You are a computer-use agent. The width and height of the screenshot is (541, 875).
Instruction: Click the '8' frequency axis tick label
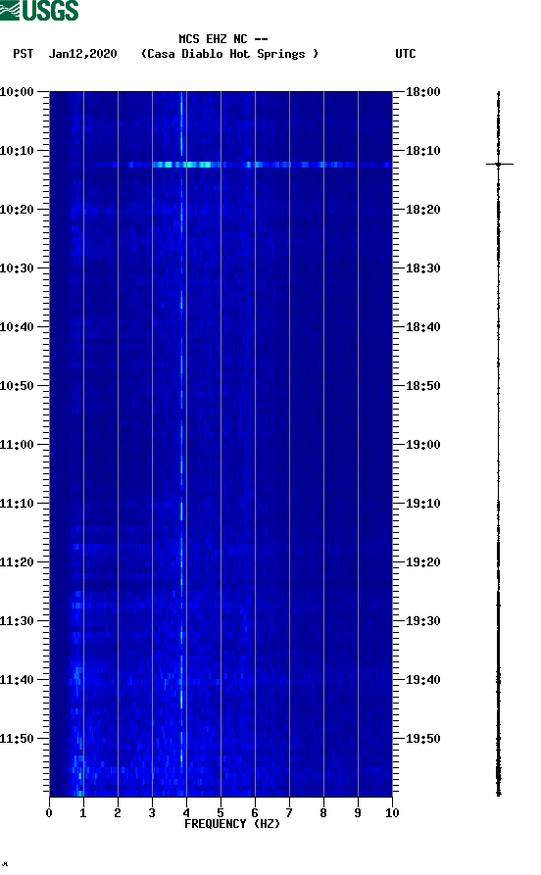[x=323, y=813]
